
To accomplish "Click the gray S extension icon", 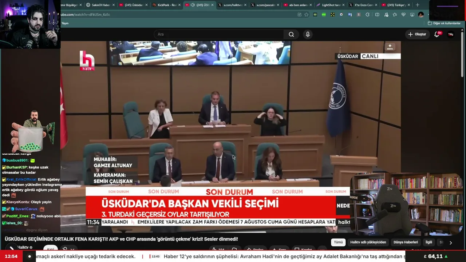I will click(x=359, y=15).
